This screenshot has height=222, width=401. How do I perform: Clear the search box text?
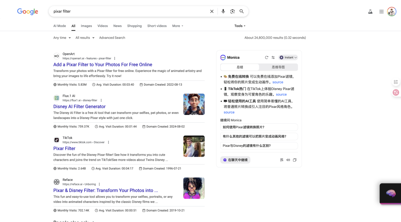click(212, 11)
